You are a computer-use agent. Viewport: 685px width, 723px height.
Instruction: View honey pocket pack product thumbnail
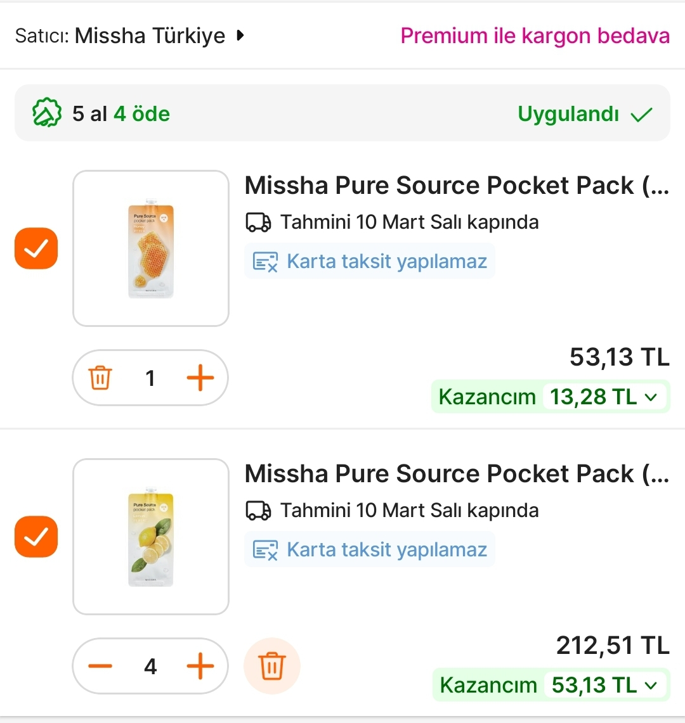(151, 248)
